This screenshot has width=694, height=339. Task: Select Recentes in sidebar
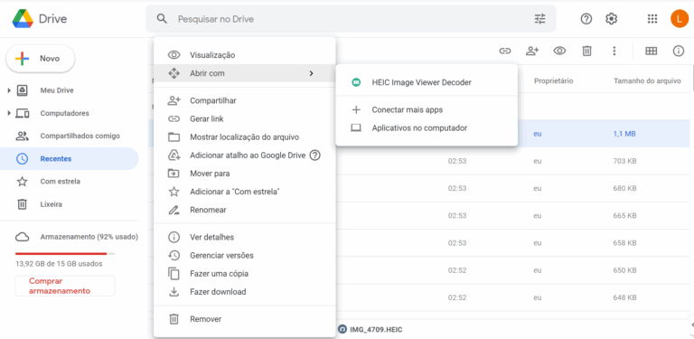coord(69,158)
